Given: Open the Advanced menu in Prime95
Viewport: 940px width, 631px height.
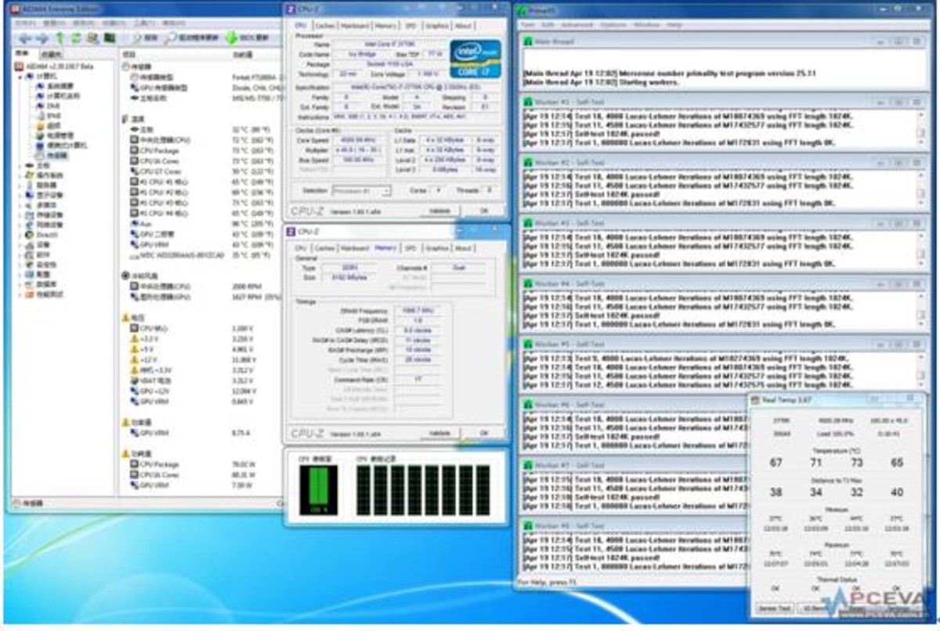Looking at the screenshot, I should pyautogui.click(x=577, y=25).
